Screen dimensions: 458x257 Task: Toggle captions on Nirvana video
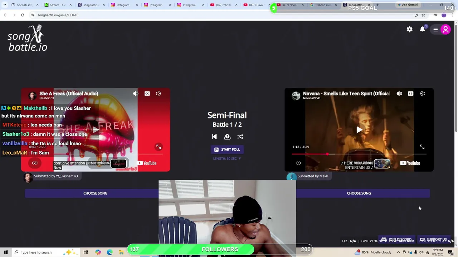(x=411, y=94)
